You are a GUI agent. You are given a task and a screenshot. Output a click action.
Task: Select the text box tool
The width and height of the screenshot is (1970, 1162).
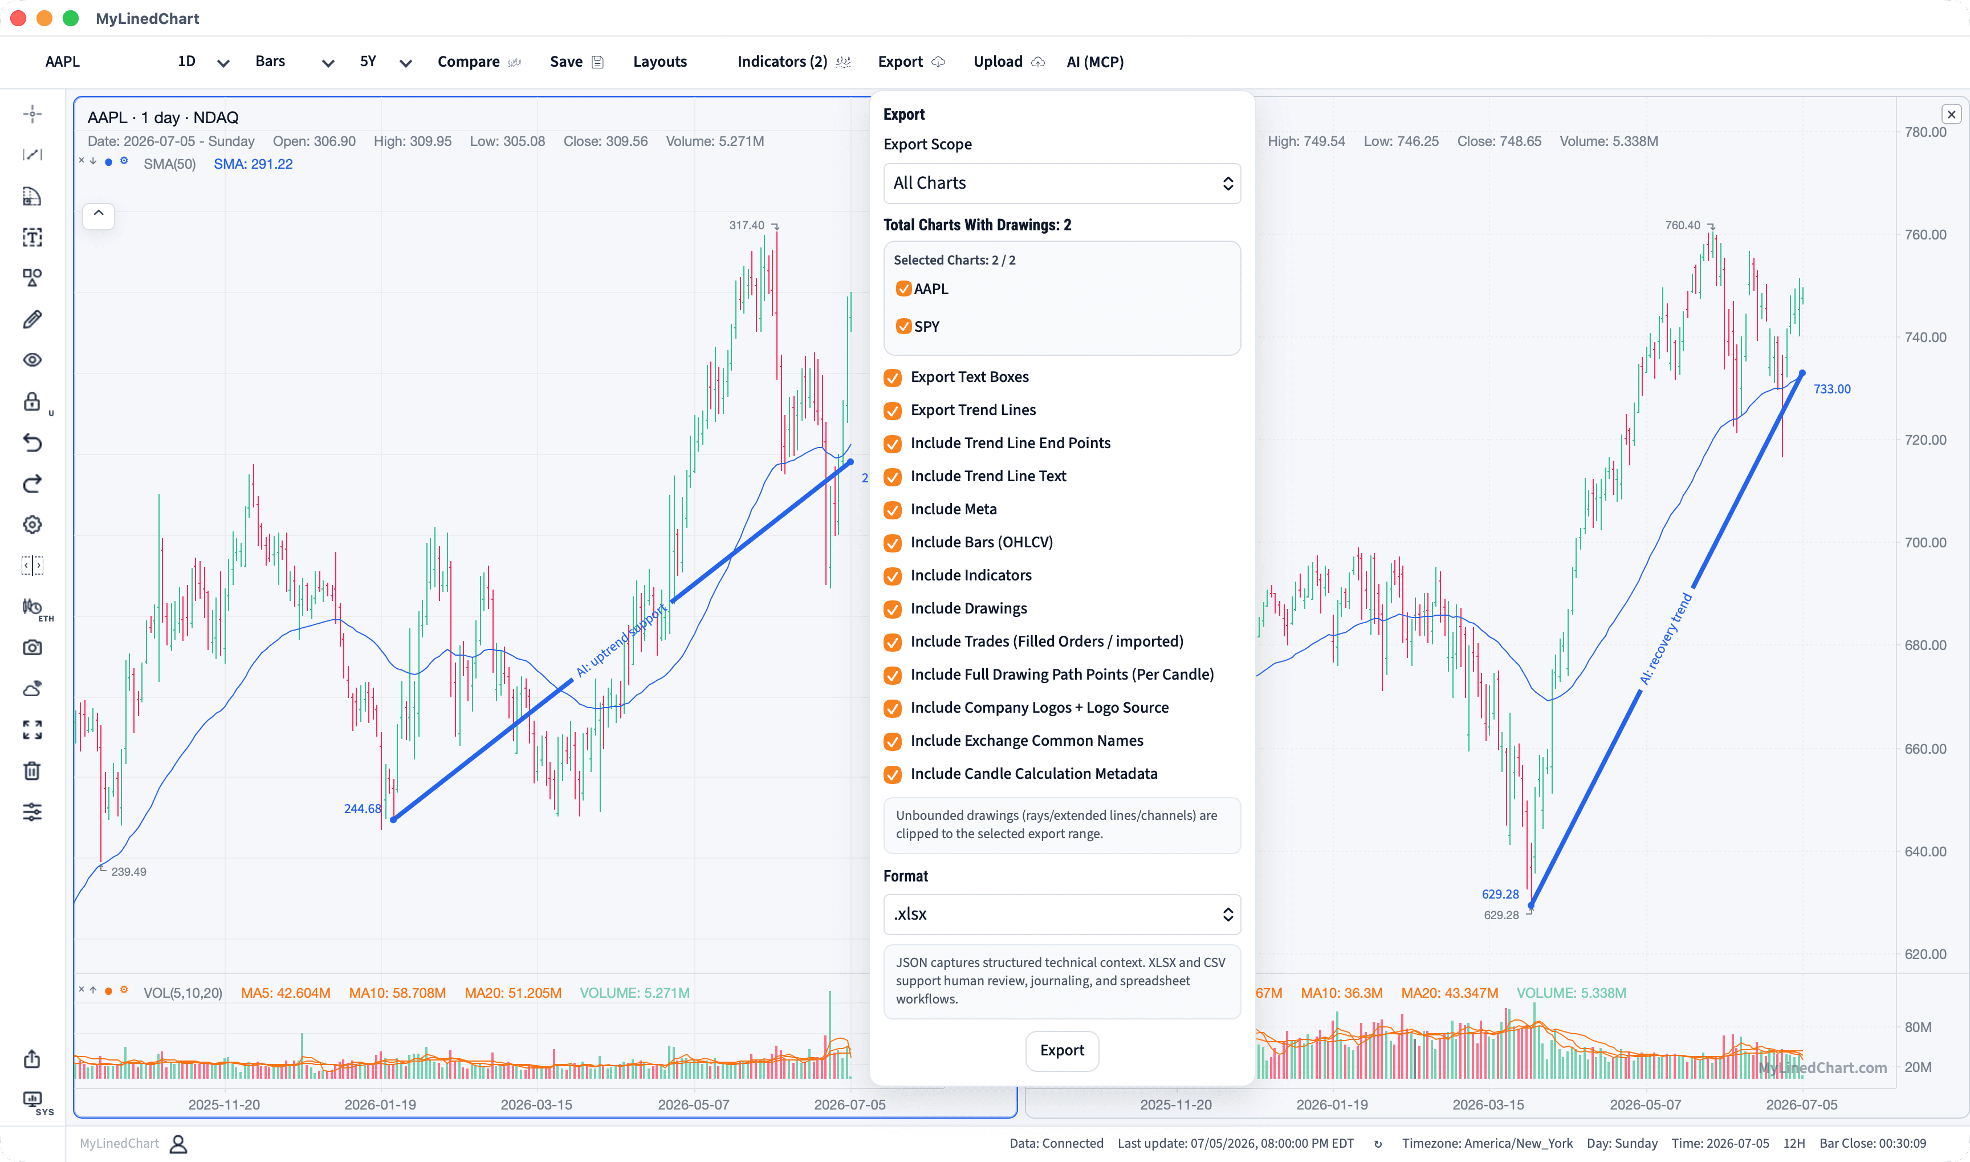click(32, 237)
